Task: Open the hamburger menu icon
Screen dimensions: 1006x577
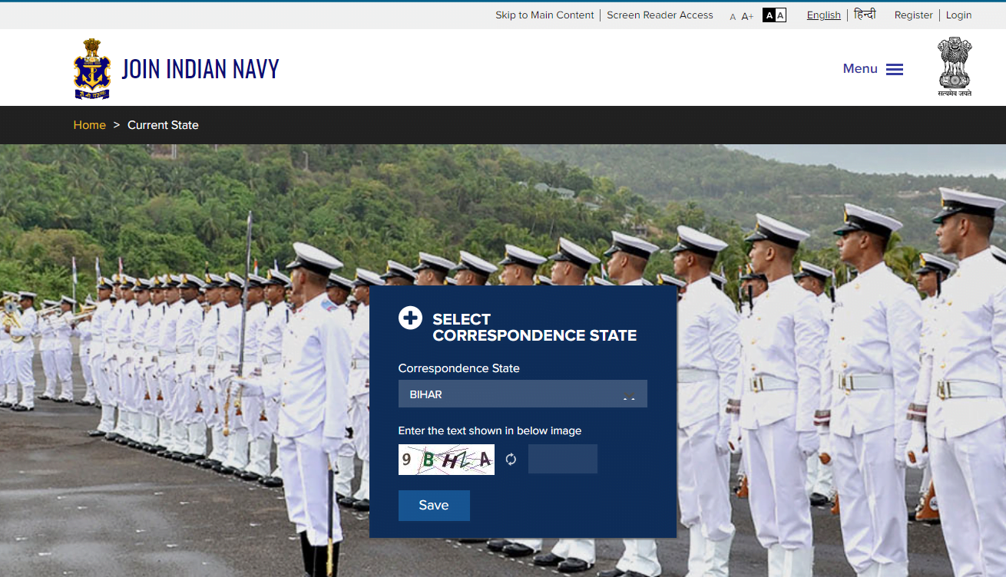Action: (x=894, y=69)
